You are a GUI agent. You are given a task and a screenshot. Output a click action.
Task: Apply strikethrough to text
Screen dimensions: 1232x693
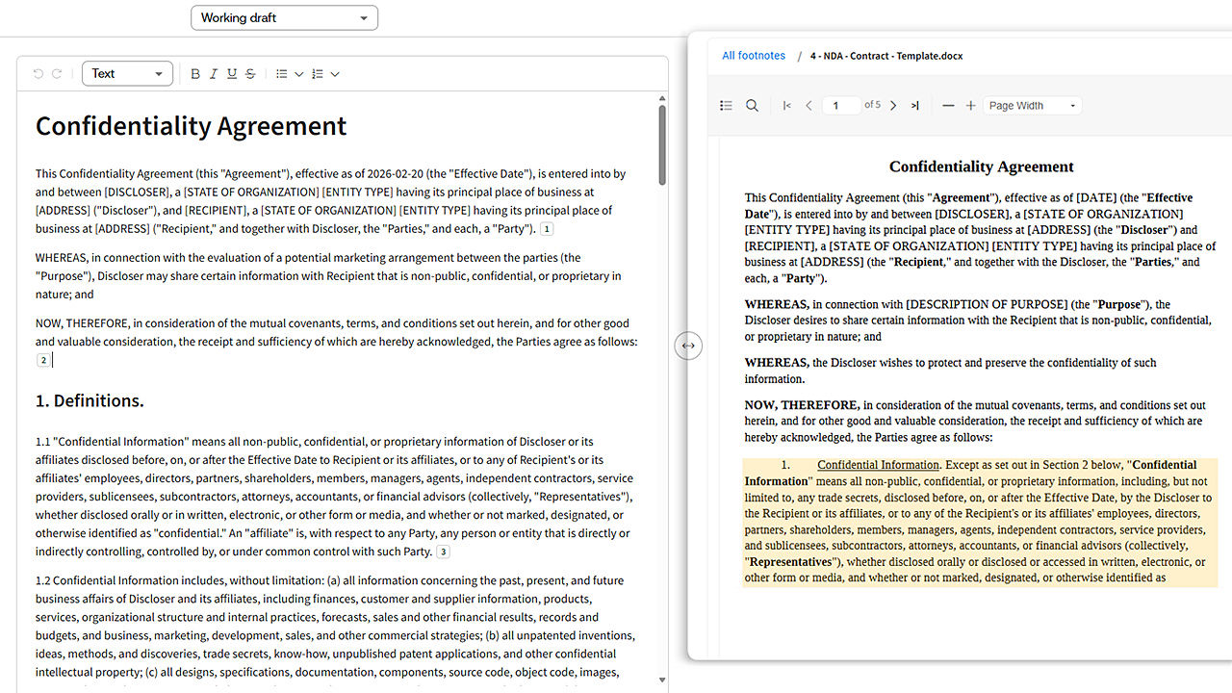pos(250,74)
